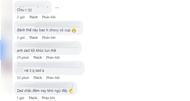
Task: Click the blurred author name above chovy comment
Action: [x=48, y=25]
